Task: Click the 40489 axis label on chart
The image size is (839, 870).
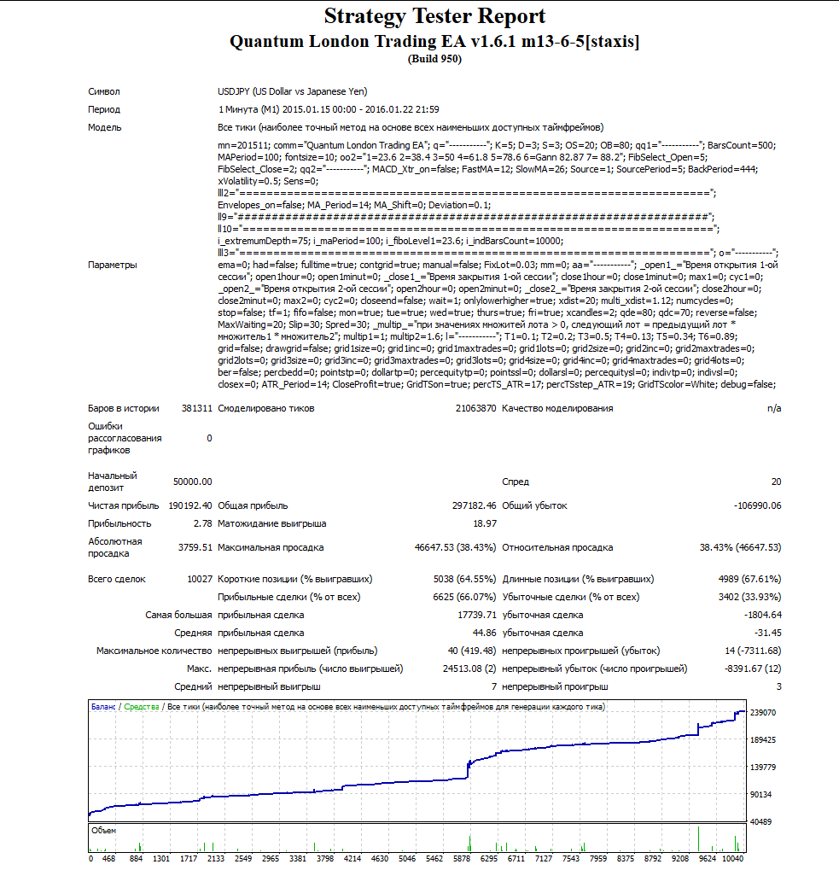Action: tap(760, 821)
